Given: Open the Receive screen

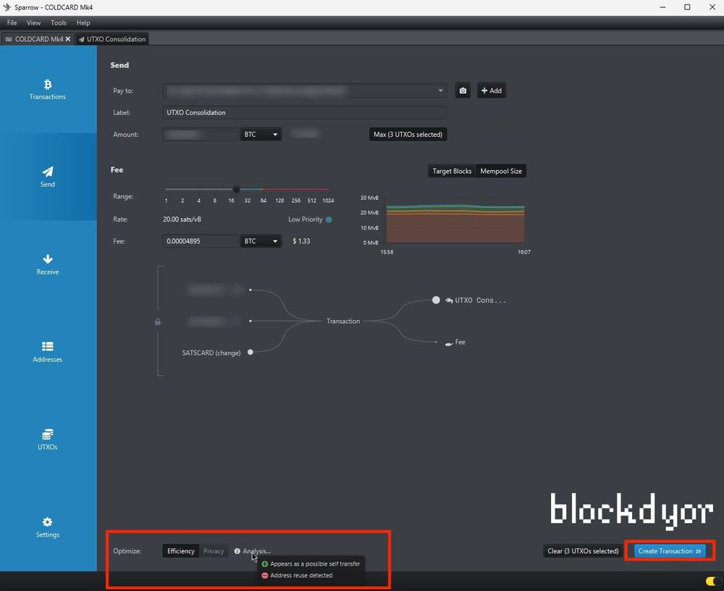Looking at the screenshot, I should 47,265.
